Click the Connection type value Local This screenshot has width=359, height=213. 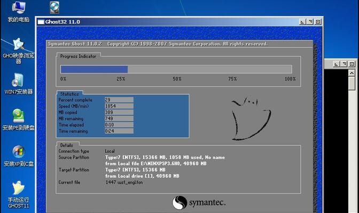click(x=110, y=151)
